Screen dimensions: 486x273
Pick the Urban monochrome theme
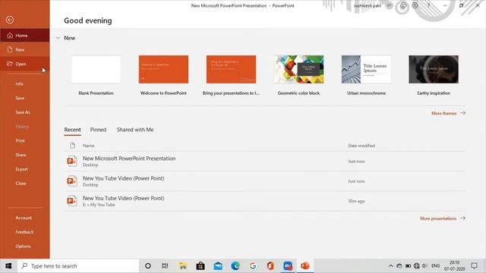(x=366, y=75)
